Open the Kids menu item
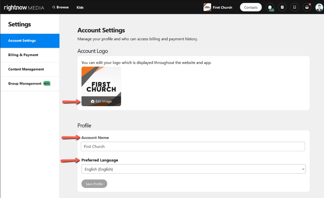The image size is (324, 198). click(80, 7)
